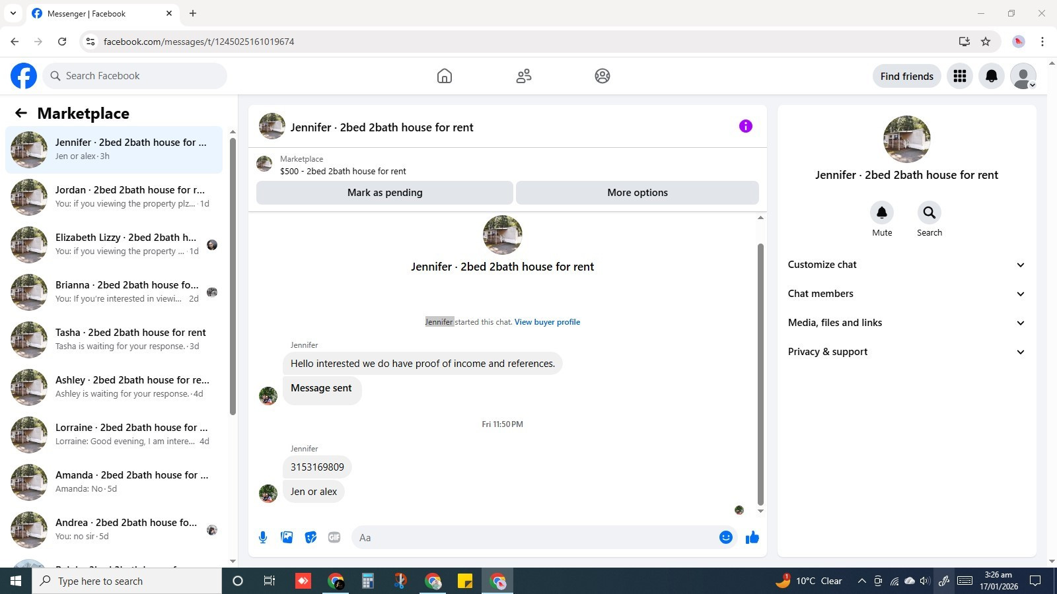
Task: Expand Privacy & support section
Action: click(906, 352)
